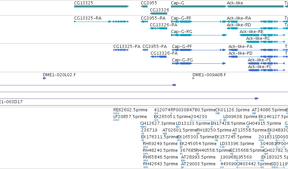Select the CG13326-PA protein feature
This screenshot has width=288, height=169.
point(159,57)
